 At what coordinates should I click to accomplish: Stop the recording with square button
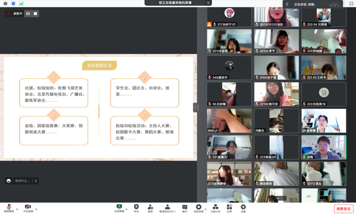36,14
